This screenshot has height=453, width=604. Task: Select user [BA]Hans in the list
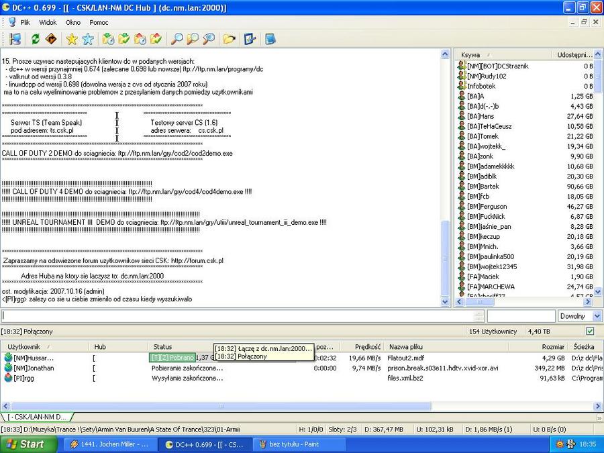525,116
